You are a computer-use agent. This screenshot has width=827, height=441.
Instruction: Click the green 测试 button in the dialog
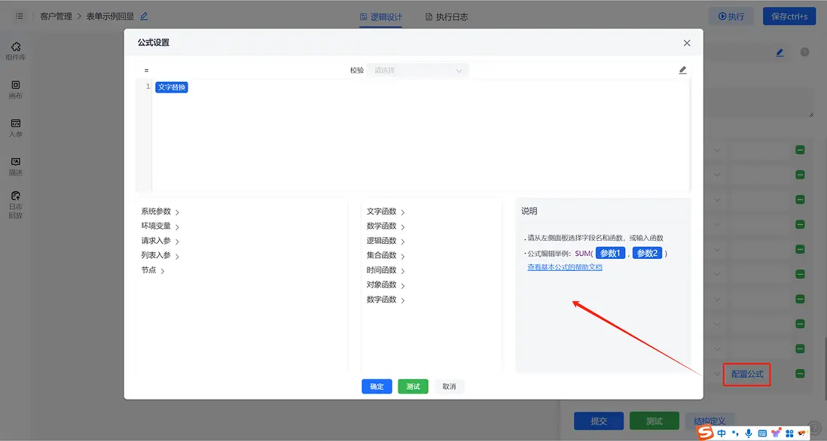413,386
